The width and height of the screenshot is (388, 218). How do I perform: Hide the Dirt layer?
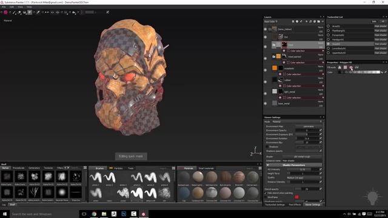[266, 37]
